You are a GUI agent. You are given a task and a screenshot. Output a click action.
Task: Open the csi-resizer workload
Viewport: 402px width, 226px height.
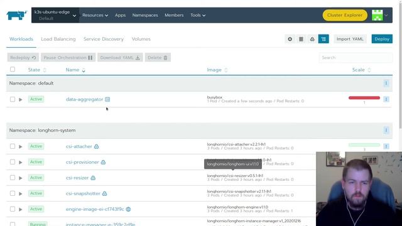coord(77,178)
